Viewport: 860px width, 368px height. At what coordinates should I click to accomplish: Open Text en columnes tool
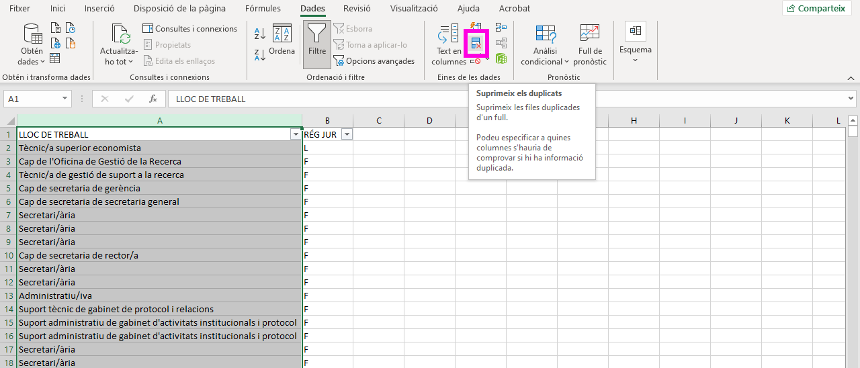point(449,44)
